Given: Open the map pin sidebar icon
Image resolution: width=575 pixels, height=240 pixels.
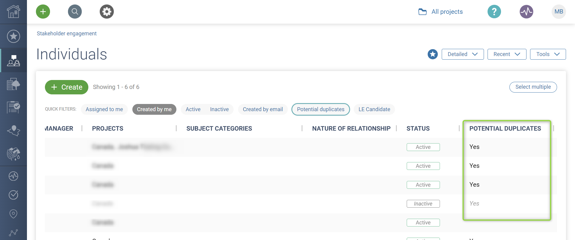Looking at the screenshot, I should (x=13, y=214).
